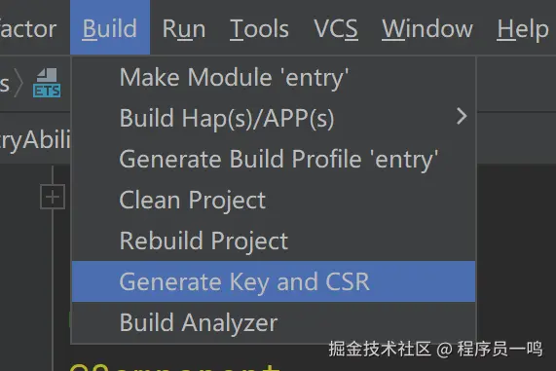This screenshot has height=371, width=556.
Task: Click Generate Key and CSR
Action: [274, 281]
